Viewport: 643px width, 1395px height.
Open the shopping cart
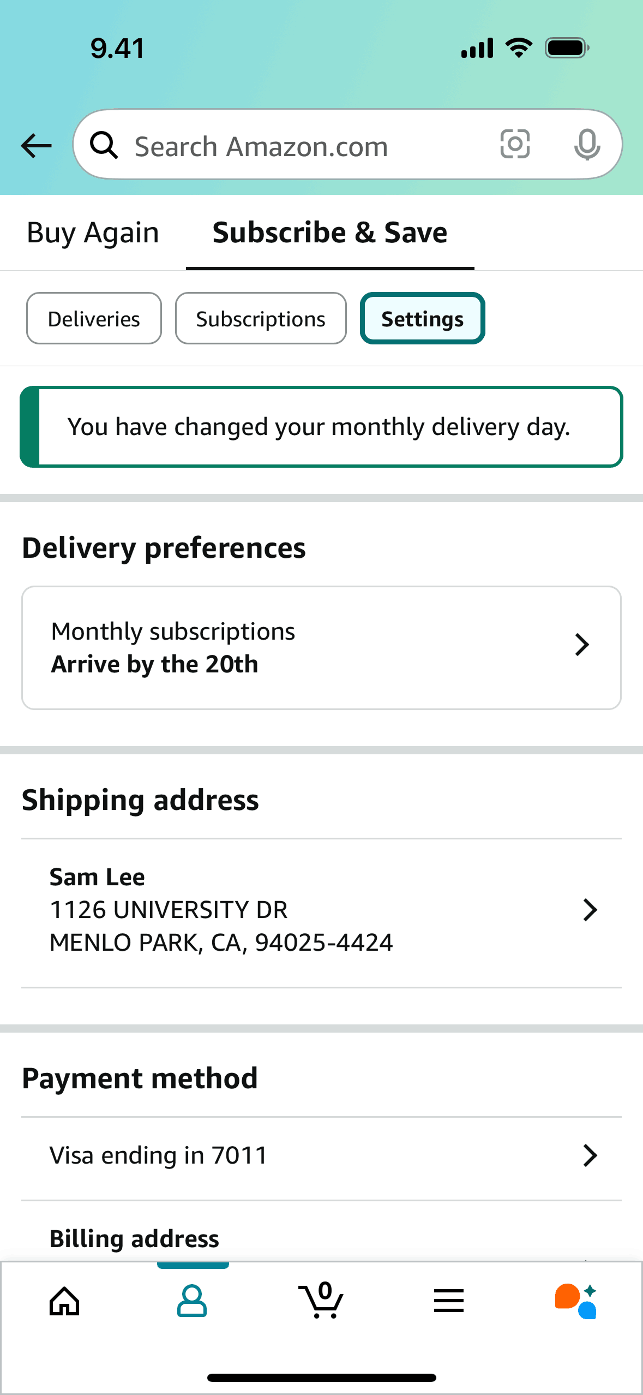pos(321,1301)
